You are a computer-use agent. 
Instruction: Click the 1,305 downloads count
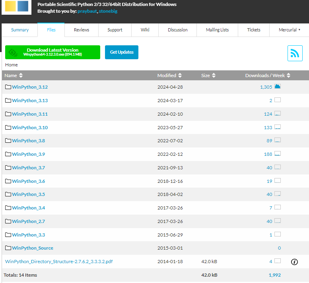tap(266, 87)
